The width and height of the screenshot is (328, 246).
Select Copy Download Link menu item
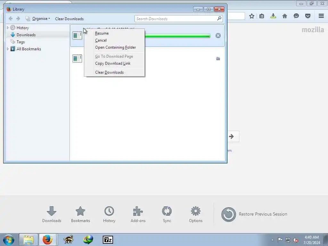pos(113,63)
